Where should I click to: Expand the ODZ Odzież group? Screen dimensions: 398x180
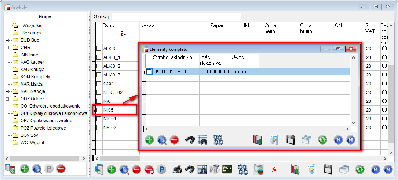tap(7, 99)
